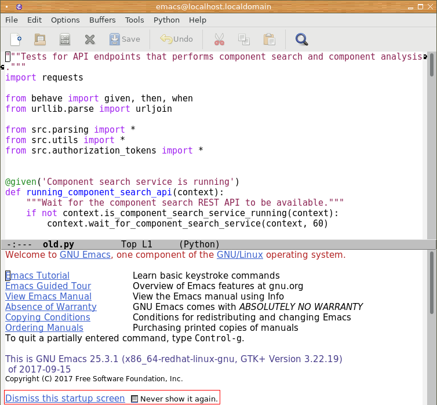437x405 pixels.
Task: Cut selection using the scissors icon
Action: coord(219,39)
